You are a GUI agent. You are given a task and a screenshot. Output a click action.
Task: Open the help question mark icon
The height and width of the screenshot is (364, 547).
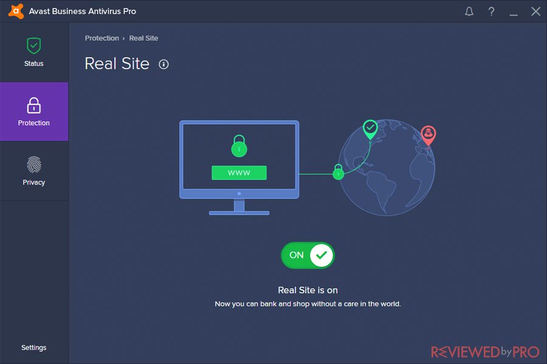[x=491, y=12]
